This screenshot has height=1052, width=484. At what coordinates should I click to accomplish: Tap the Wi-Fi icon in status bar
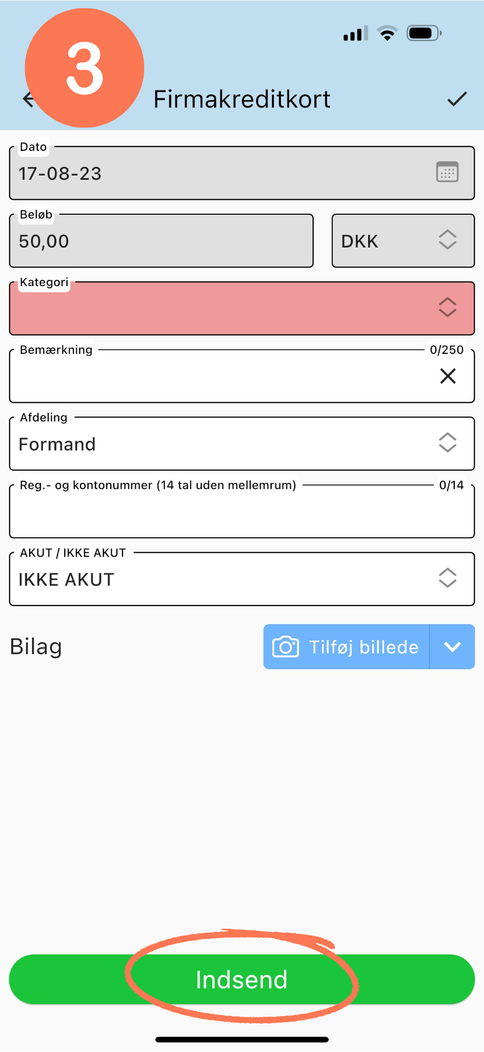tap(388, 33)
